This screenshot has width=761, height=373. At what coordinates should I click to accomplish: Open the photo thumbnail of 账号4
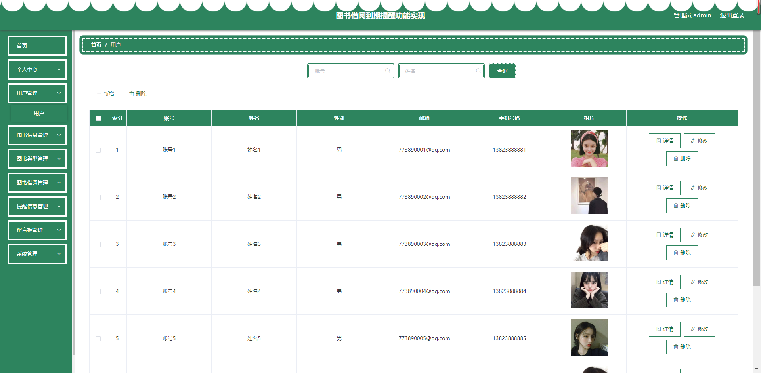coord(589,290)
